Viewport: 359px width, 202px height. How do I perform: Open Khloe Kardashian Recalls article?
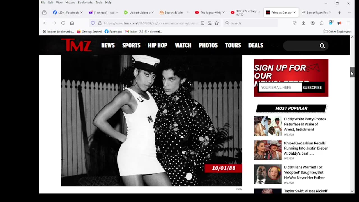tap(306, 148)
